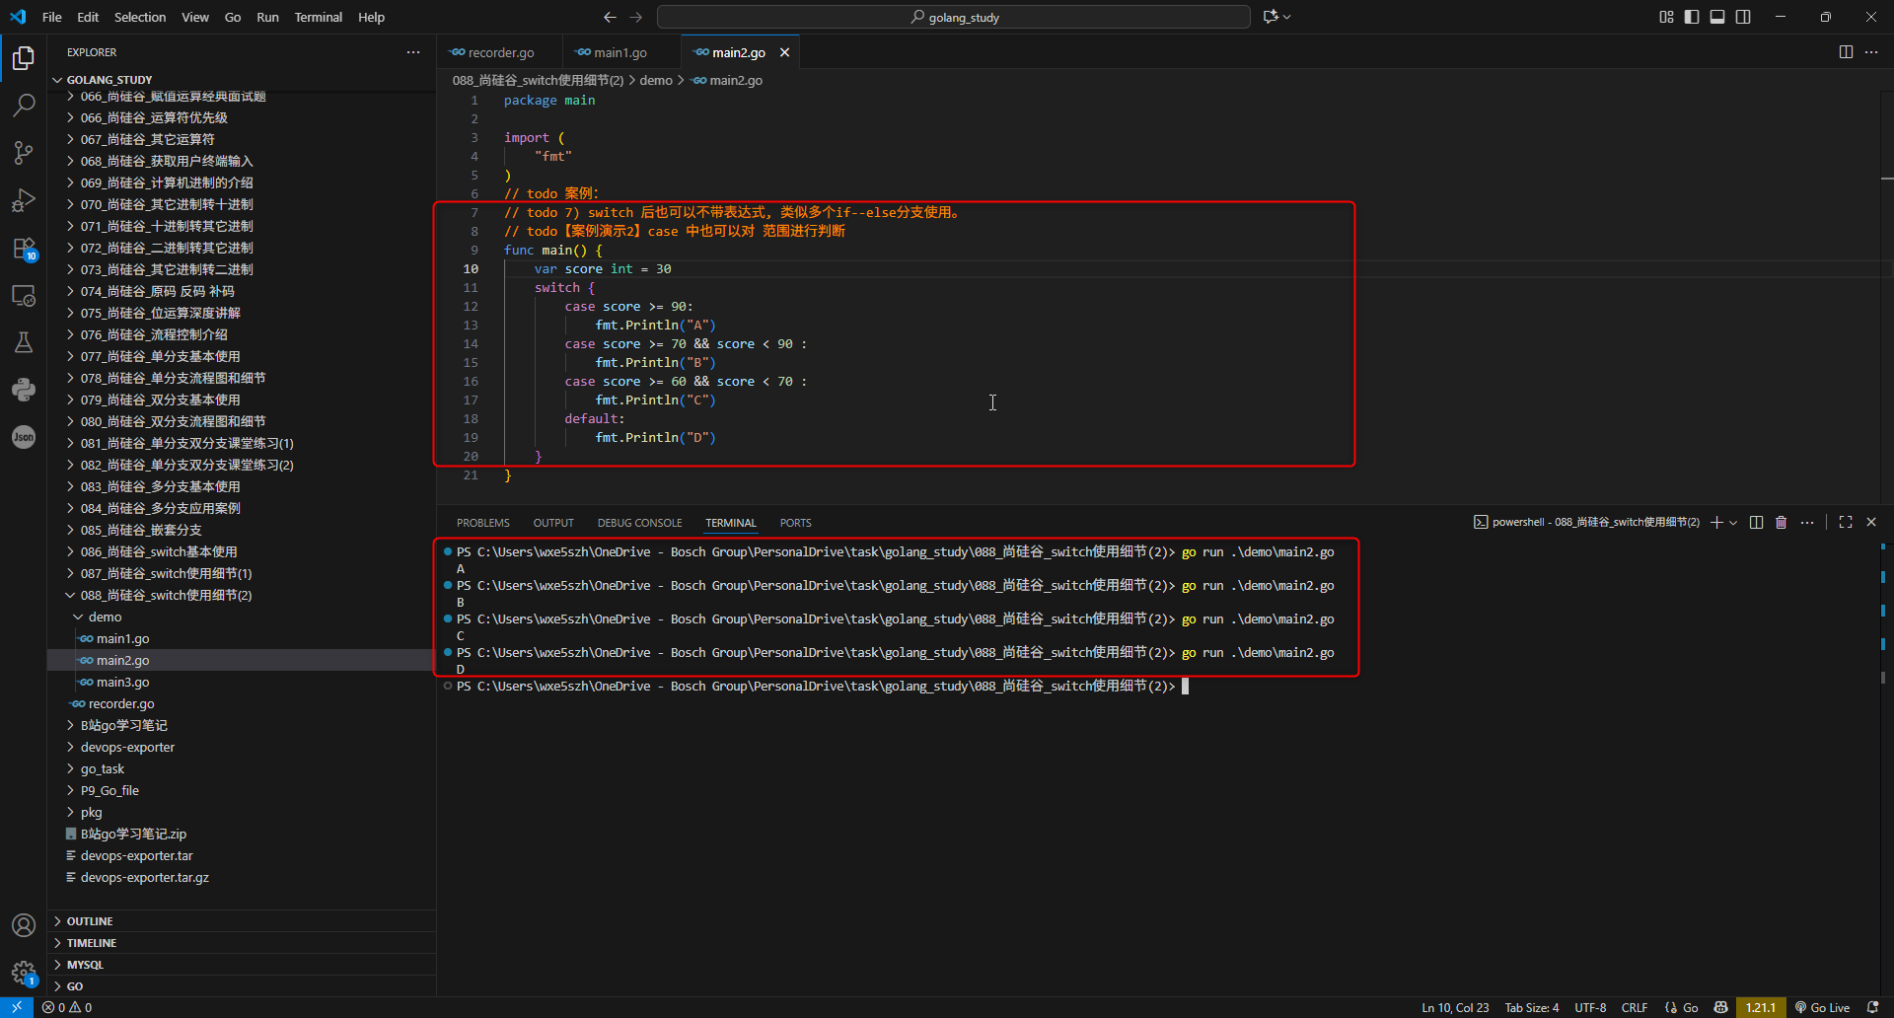
Task: Open the Explorer view in activity bar
Action: click(24, 58)
